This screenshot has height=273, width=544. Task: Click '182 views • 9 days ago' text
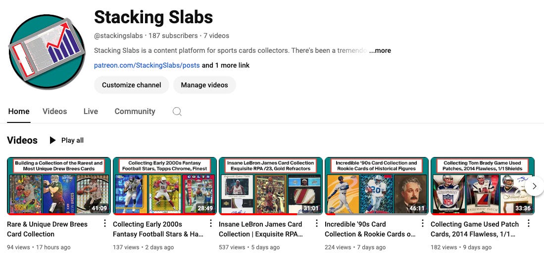tap(461, 247)
